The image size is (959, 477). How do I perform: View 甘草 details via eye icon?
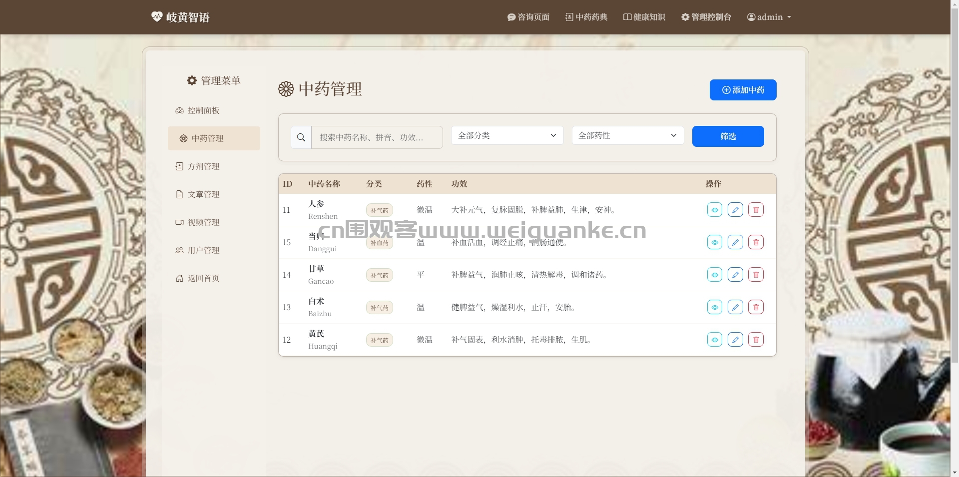pyautogui.click(x=715, y=275)
